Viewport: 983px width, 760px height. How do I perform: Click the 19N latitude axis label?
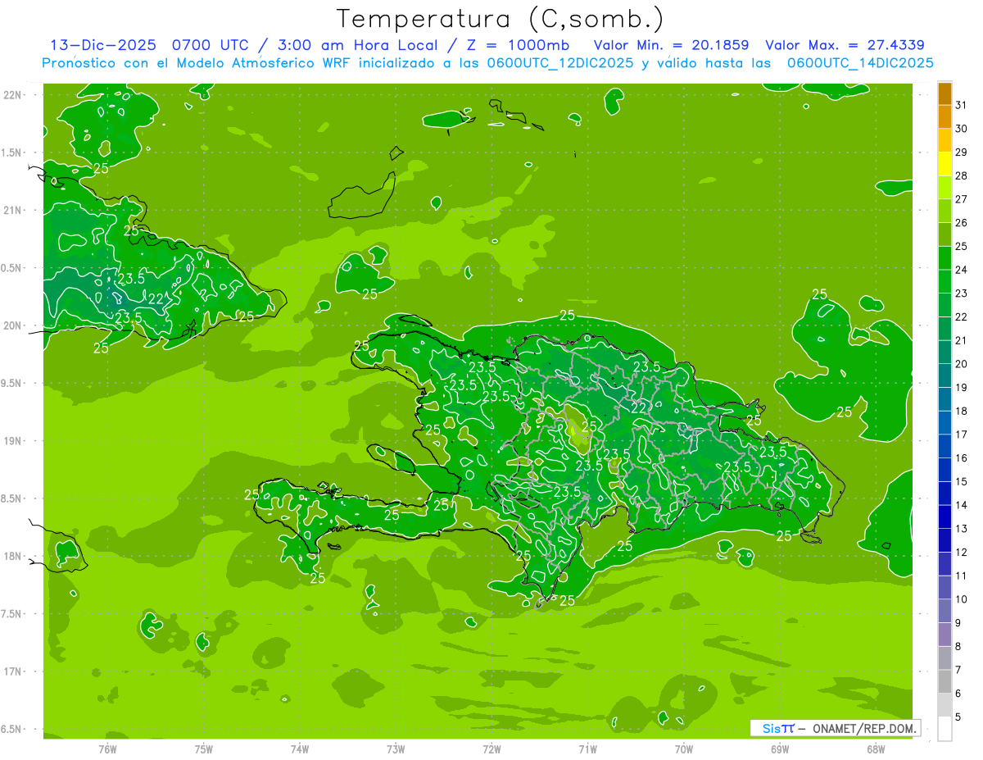(12, 440)
